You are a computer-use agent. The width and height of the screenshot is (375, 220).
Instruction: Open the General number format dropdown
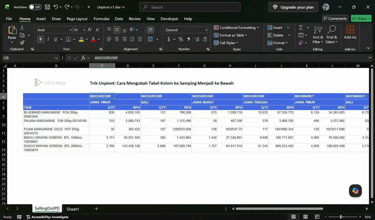click(x=206, y=30)
